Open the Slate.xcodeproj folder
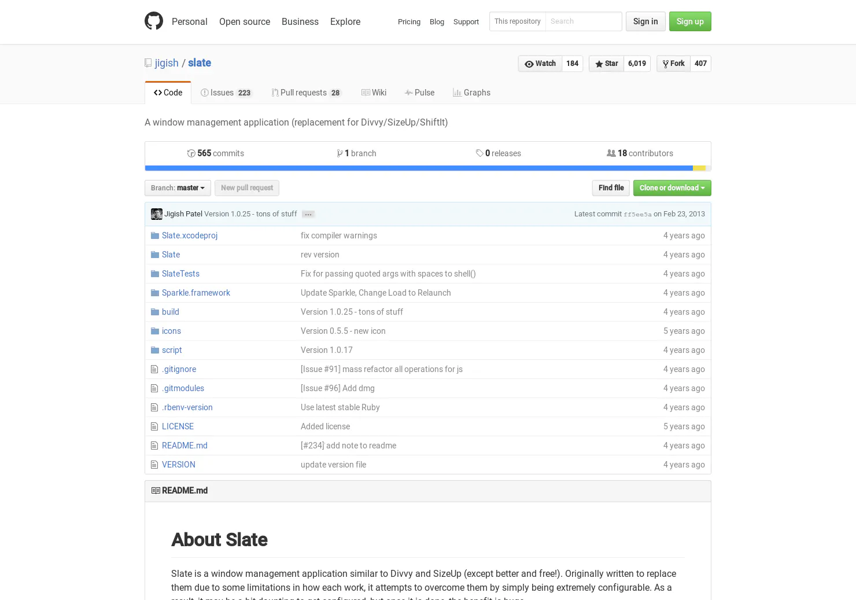Screen dimensions: 856x600 pyautogui.click(x=190, y=235)
